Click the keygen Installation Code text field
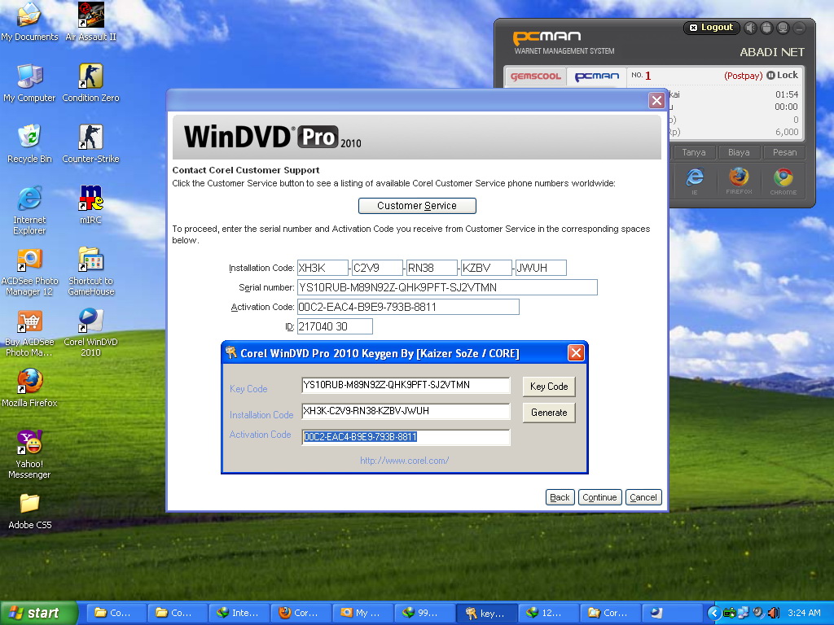Viewport: 834px width, 625px height. coord(406,411)
